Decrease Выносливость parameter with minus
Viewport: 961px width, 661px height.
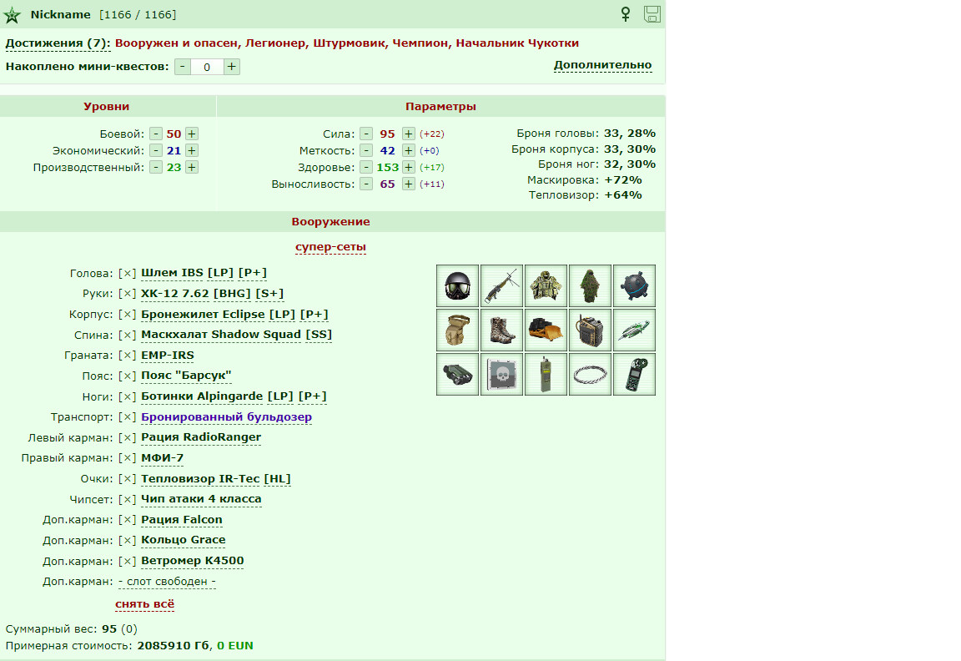[x=366, y=184]
